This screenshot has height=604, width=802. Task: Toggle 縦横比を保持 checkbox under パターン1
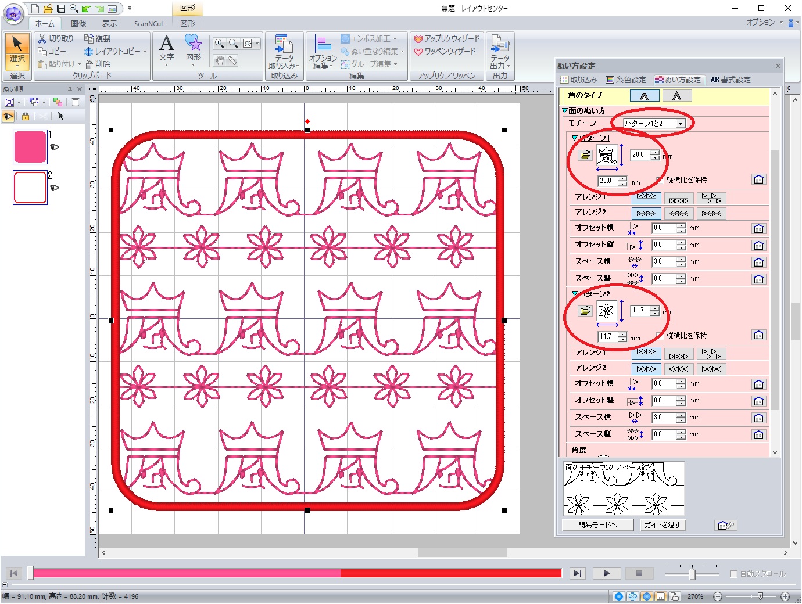(659, 179)
